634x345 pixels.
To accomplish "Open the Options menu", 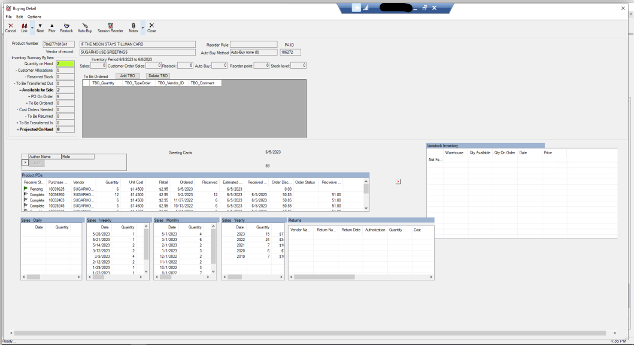I will (34, 17).
